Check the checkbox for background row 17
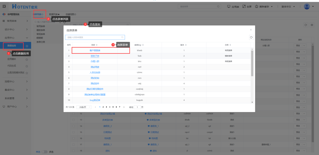 (x=74, y=144)
